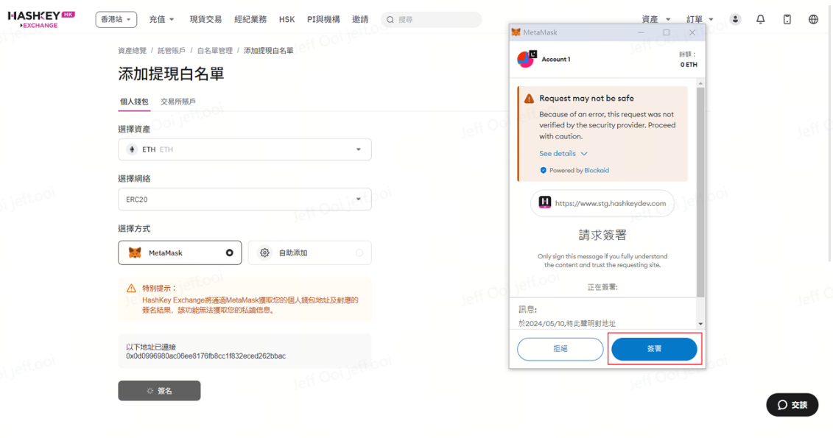Click the MetaMask popup scrollbar thumb

pyautogui.click(x=700, y=192)
